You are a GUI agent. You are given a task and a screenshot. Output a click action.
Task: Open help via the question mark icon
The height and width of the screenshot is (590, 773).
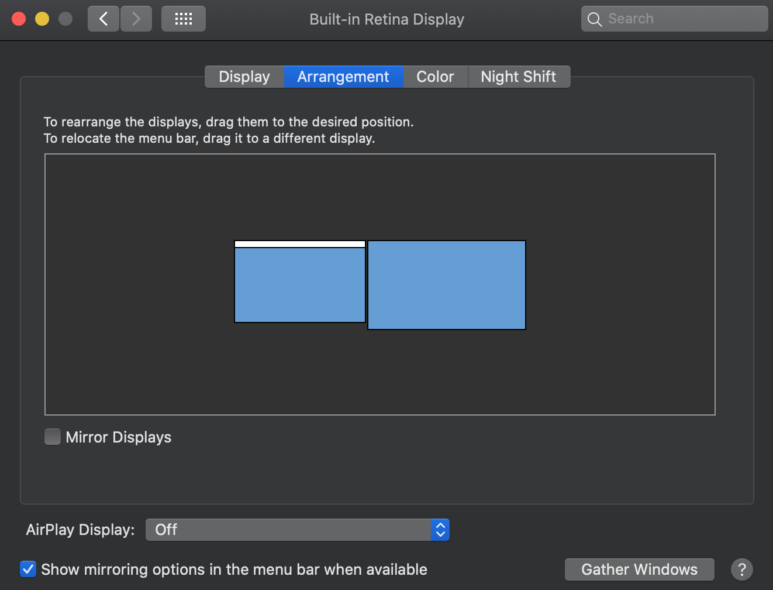pyautogui.click(x=741, y=569)
